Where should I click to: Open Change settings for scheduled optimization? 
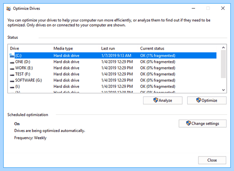click(x=202, y=123)
